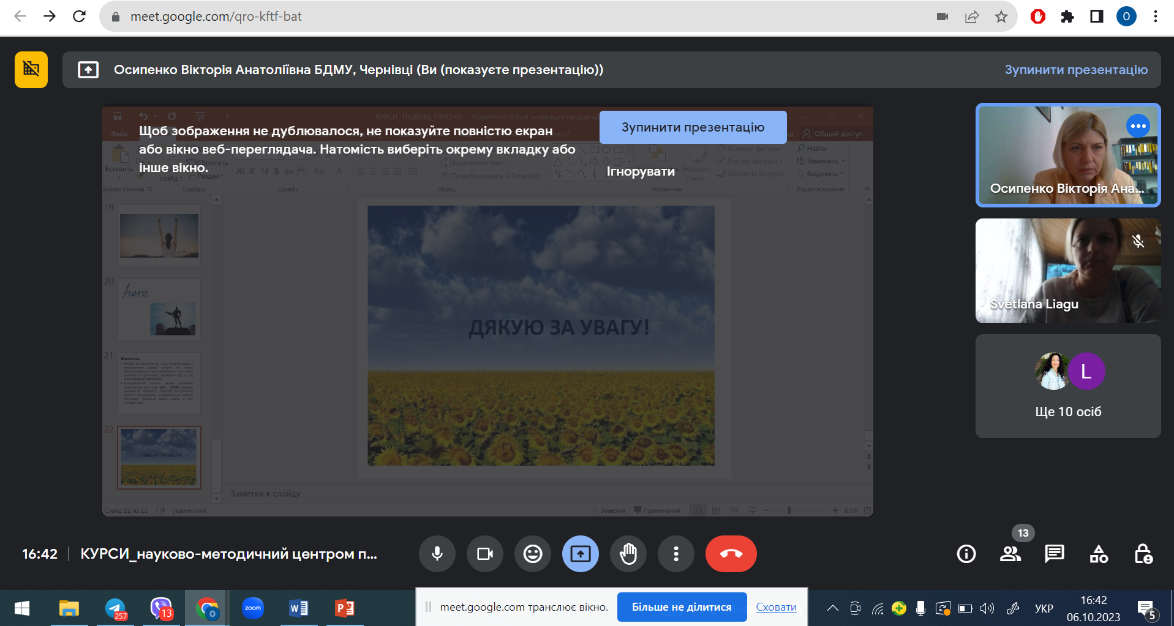Image resolution: width=1174 pixels, height=626 pixels.
Task: Open File Explorer from taskbar
Action: [69, 608]
